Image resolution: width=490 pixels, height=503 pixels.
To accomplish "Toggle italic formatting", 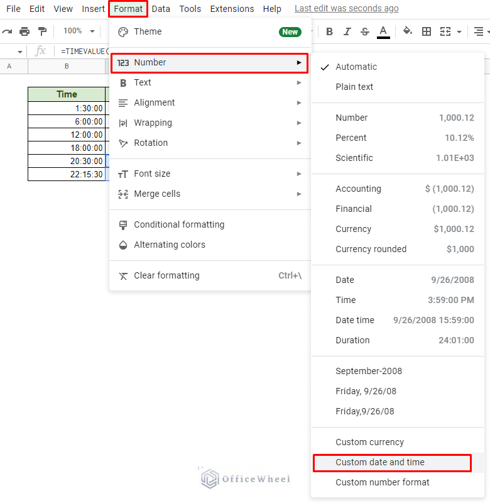I will 347,31.
